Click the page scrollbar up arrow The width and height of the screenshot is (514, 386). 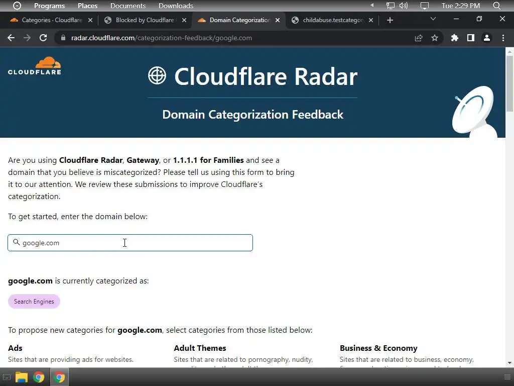[510, 52]
